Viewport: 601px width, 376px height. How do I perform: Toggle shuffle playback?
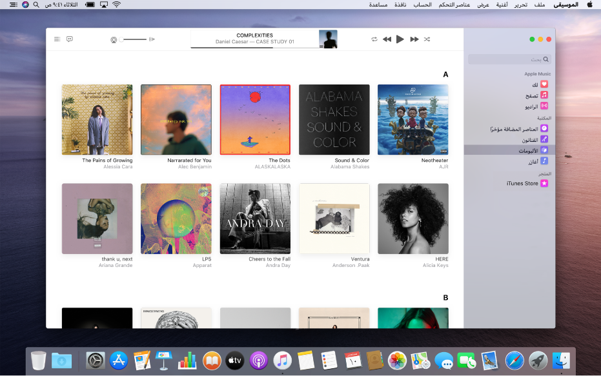pos(427,39)
